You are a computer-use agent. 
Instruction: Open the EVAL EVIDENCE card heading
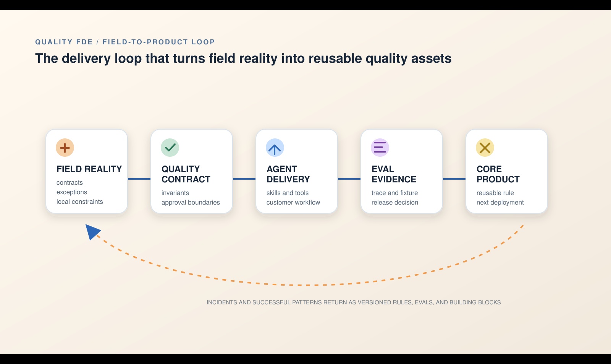coord(394,174)
